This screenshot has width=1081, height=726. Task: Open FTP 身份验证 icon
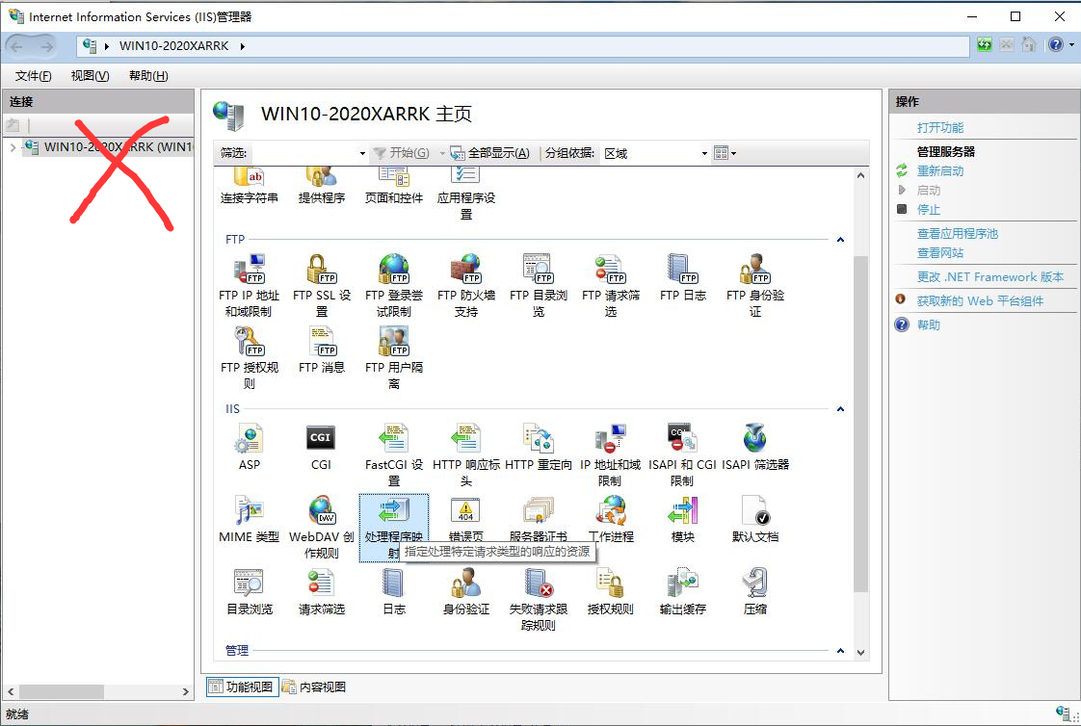[x=755, y=286]
